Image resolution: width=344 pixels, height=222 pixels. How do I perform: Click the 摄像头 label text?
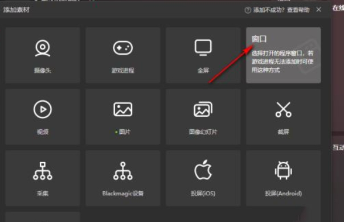click(x=43, y=71)
